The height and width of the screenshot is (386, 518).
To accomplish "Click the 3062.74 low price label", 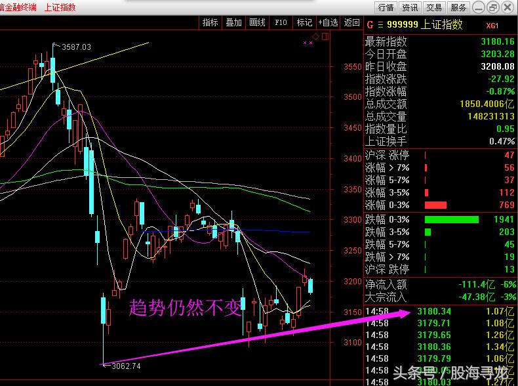I will click(126, 366).
